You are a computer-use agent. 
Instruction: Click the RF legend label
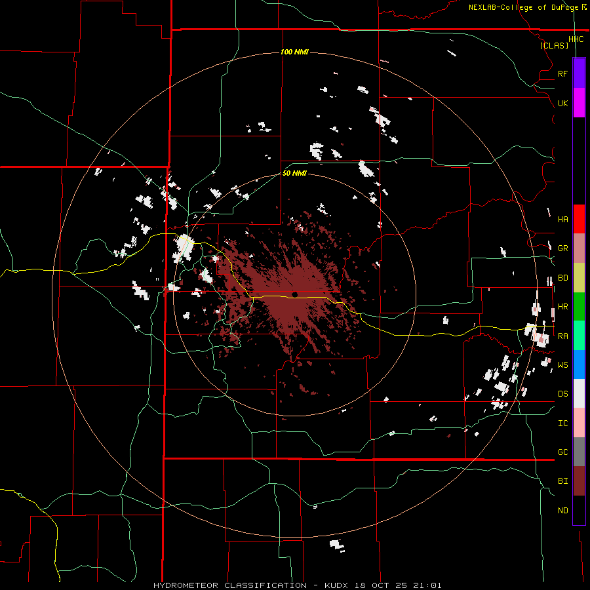[562, 73]
